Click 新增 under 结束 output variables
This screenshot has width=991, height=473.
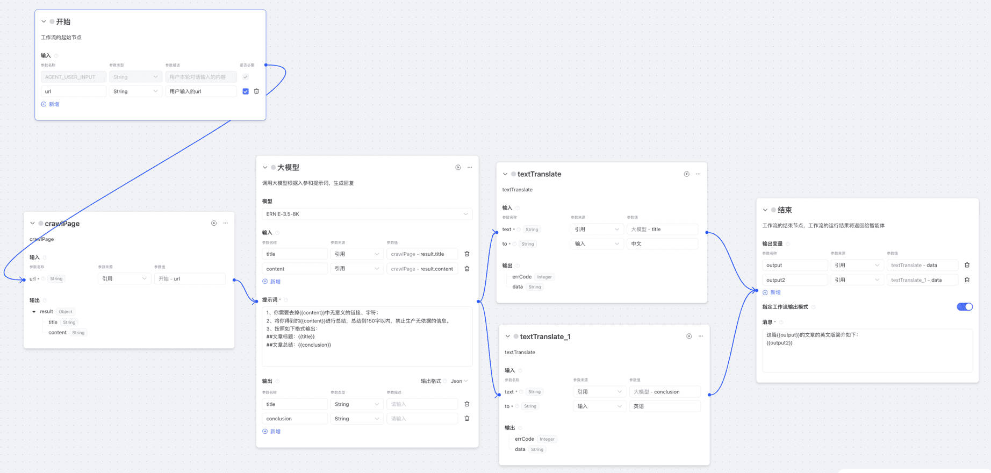pyautogui.click(x=772, y=292)
